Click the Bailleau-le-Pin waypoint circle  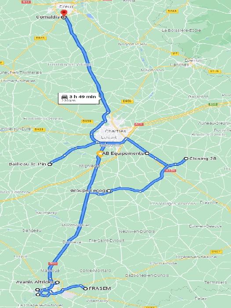pos(50,164)
